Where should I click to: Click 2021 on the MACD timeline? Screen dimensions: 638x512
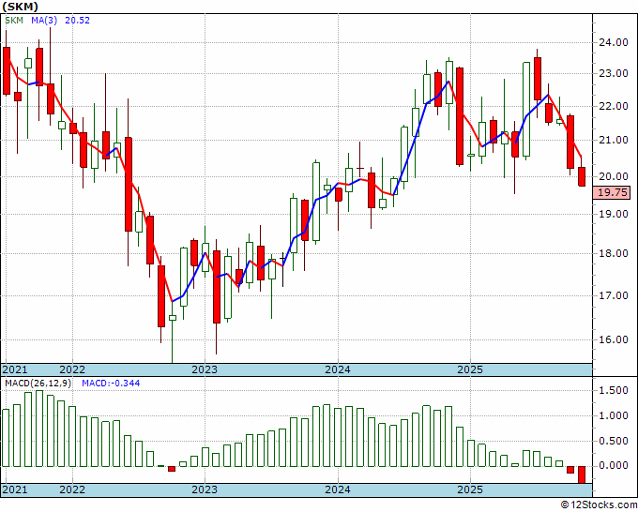click(x=15, y=489)
